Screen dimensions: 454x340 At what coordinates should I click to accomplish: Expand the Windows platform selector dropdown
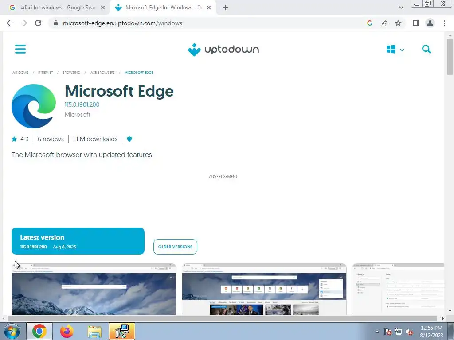[x=395, y=50]
